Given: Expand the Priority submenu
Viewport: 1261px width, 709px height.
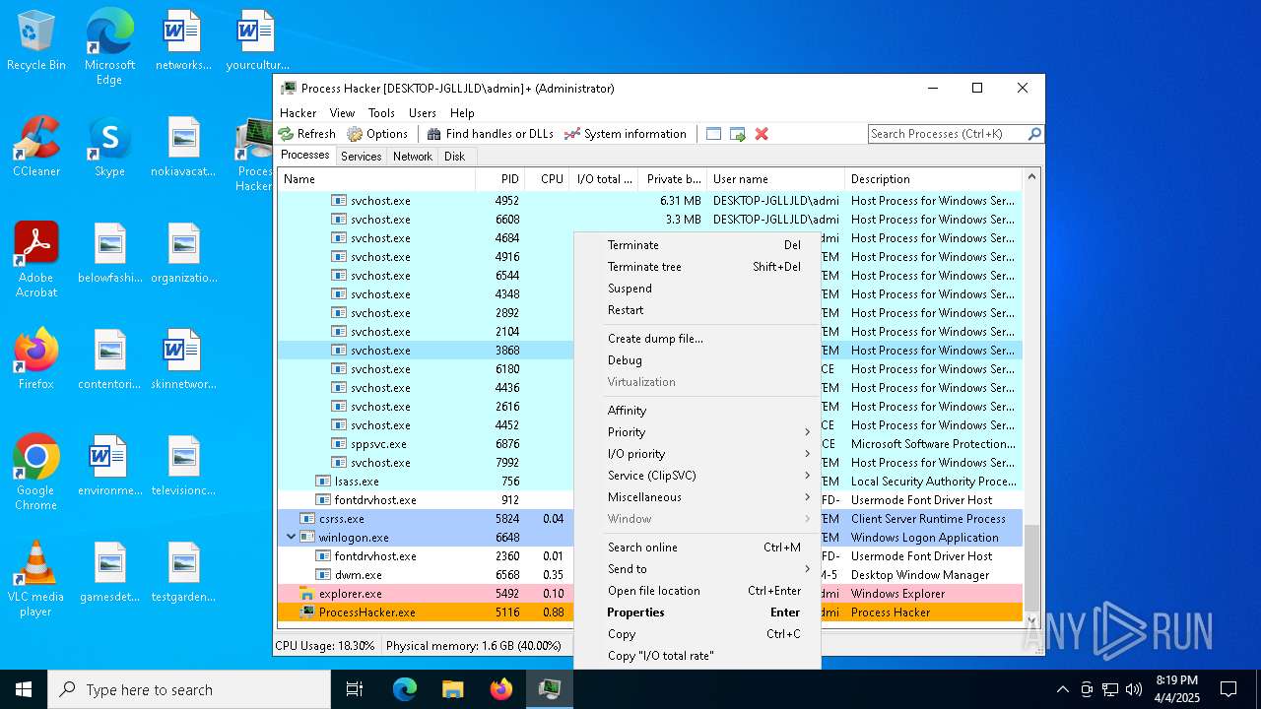Looking at the screenshot, I should pos(709,432).
